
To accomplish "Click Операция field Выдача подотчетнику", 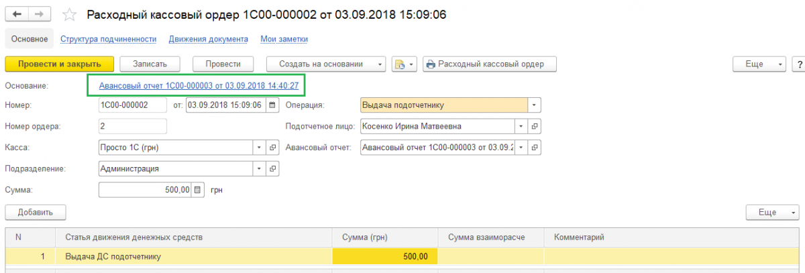I will pos(444,105).
